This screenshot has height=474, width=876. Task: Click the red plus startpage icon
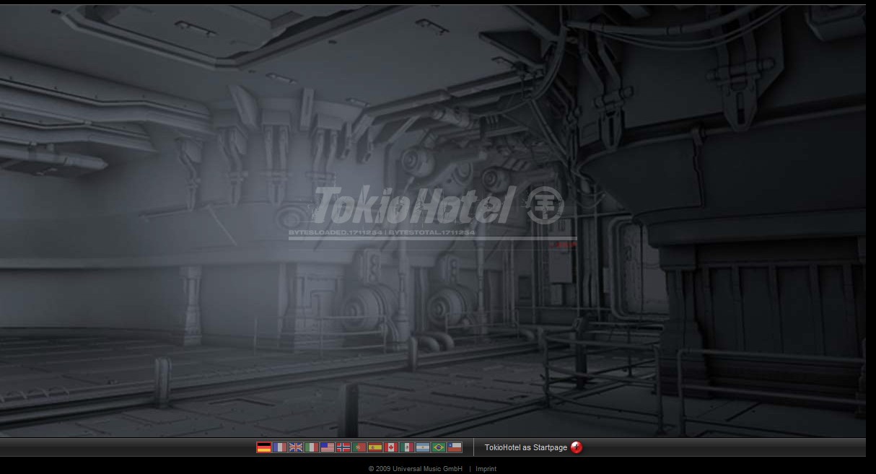[x=577, y=447]
